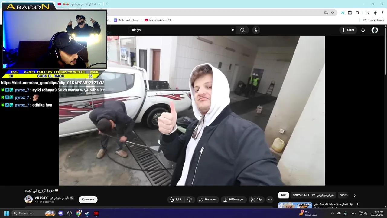Show more filter chips with right chevron

click(x=355, y=195)
